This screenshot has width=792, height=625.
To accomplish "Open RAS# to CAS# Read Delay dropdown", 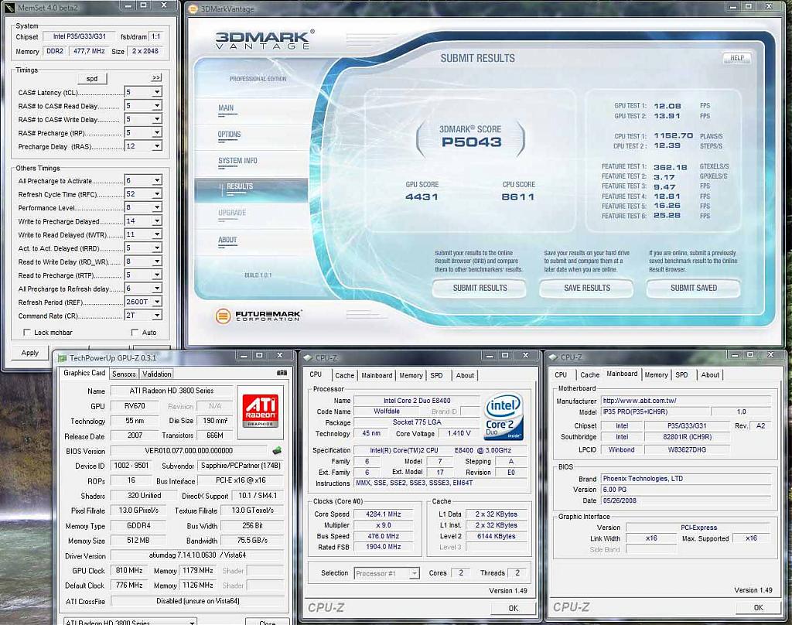I will 157,106.
